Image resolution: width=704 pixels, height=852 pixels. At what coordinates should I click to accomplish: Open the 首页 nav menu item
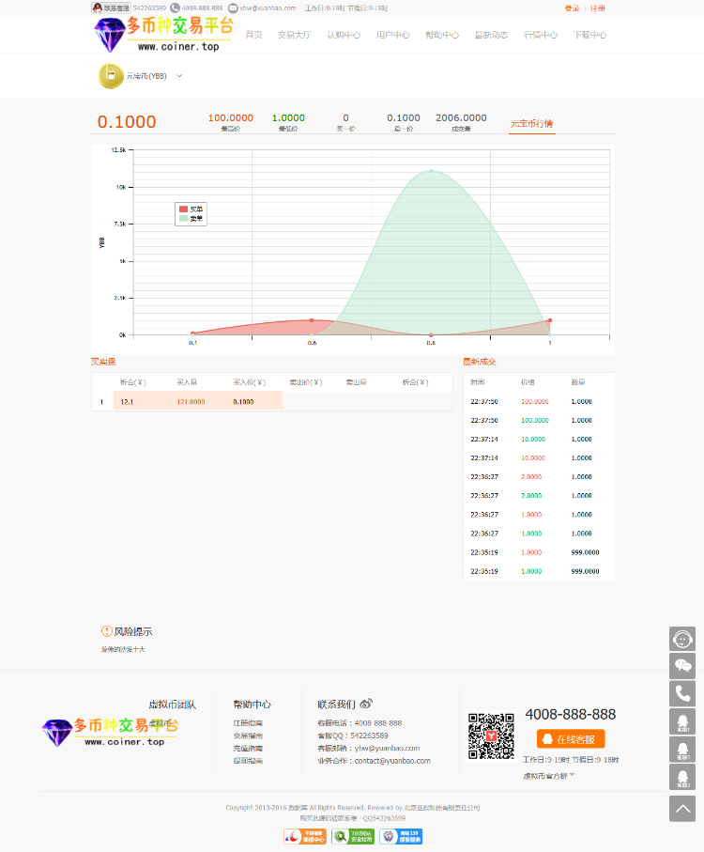(x=253, y=35)
